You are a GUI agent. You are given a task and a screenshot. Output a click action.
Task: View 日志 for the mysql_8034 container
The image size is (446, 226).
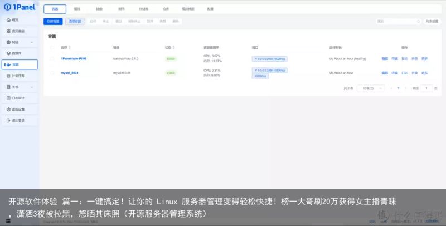pos(405,73)
